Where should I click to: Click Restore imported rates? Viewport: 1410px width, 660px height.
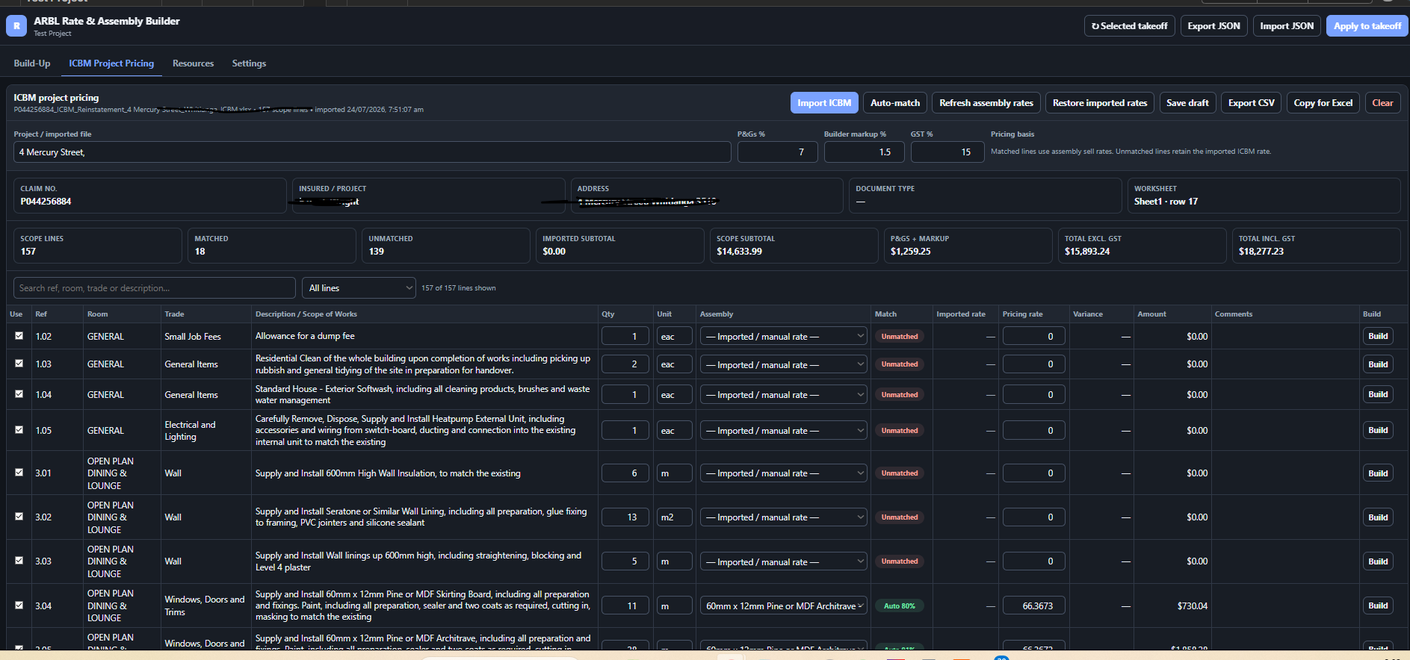(1100, 103)
